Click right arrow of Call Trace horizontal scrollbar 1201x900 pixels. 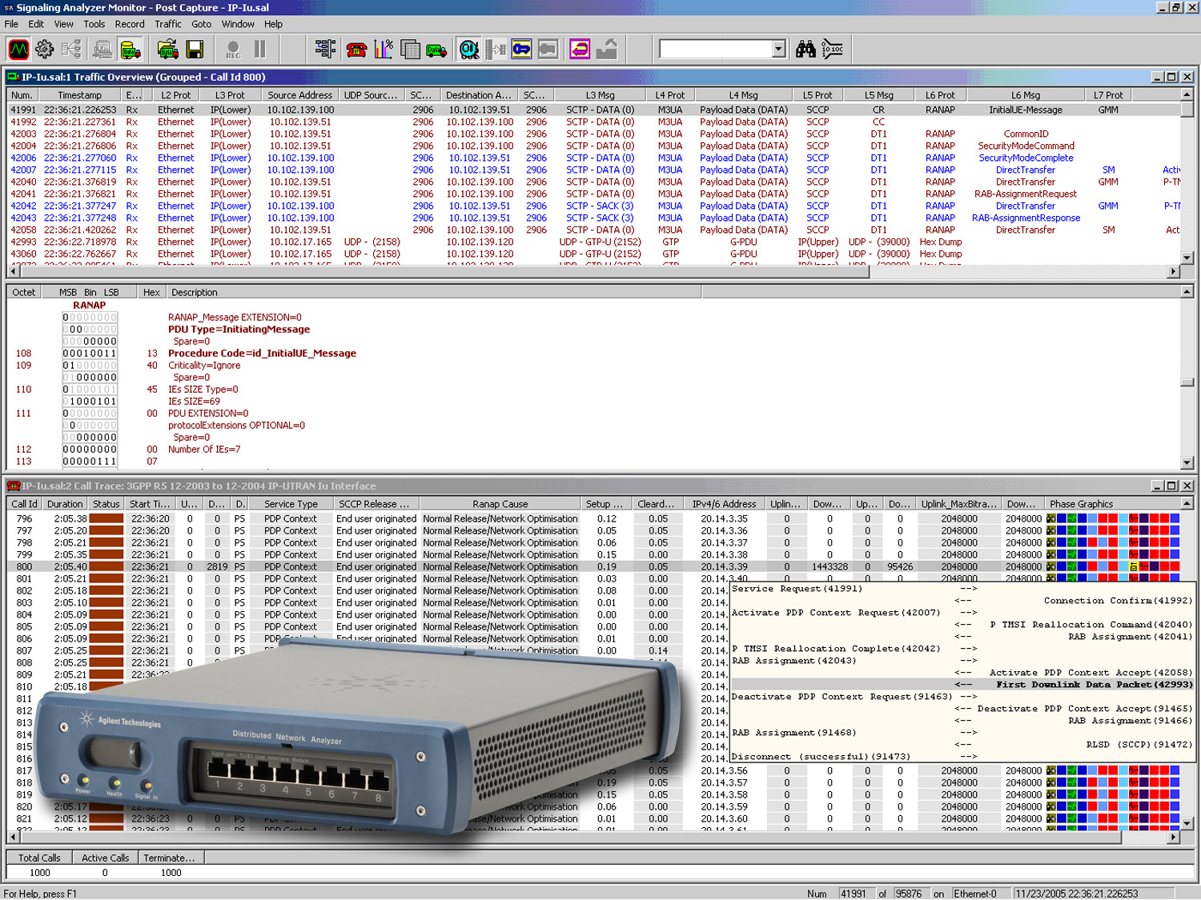[1174, 837]
